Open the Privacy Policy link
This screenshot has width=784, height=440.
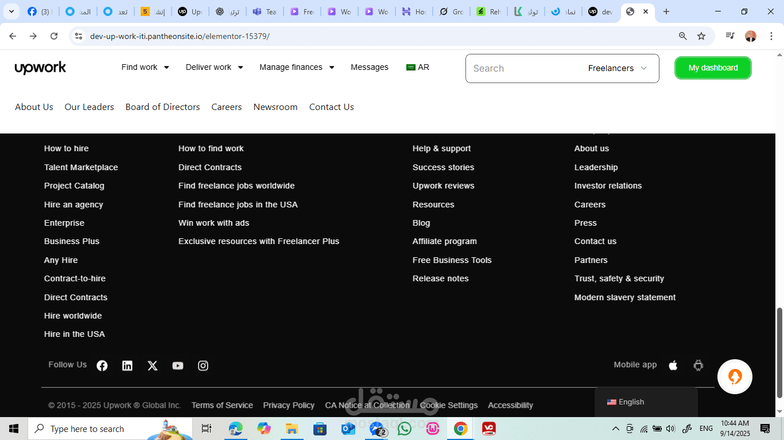coord(289,405)
